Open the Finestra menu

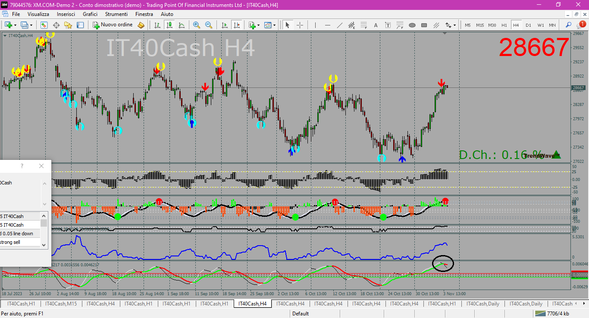(144, 14)
